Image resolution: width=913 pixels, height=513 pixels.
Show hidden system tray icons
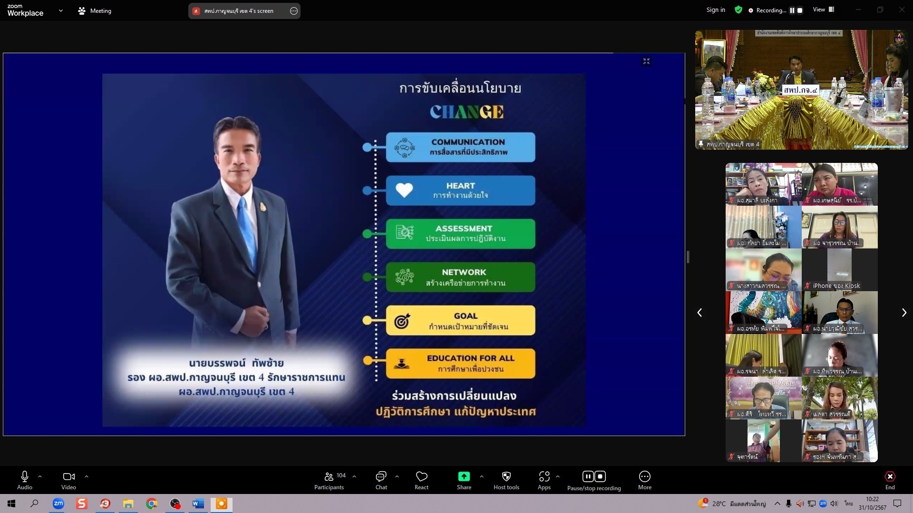777,503
